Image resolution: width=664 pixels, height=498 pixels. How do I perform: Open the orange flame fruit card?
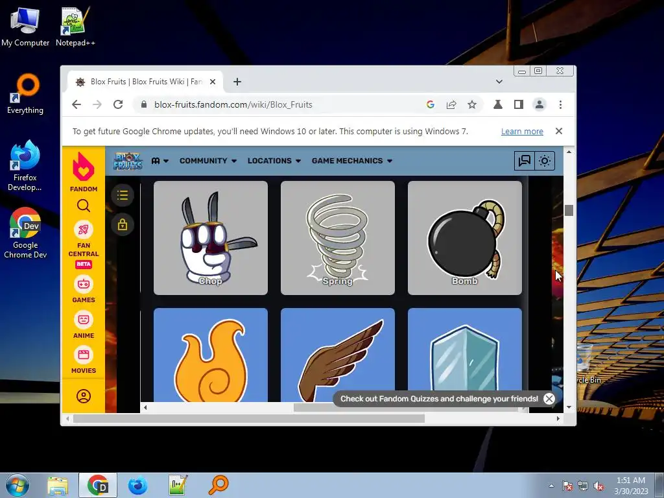tap(211, 355)
